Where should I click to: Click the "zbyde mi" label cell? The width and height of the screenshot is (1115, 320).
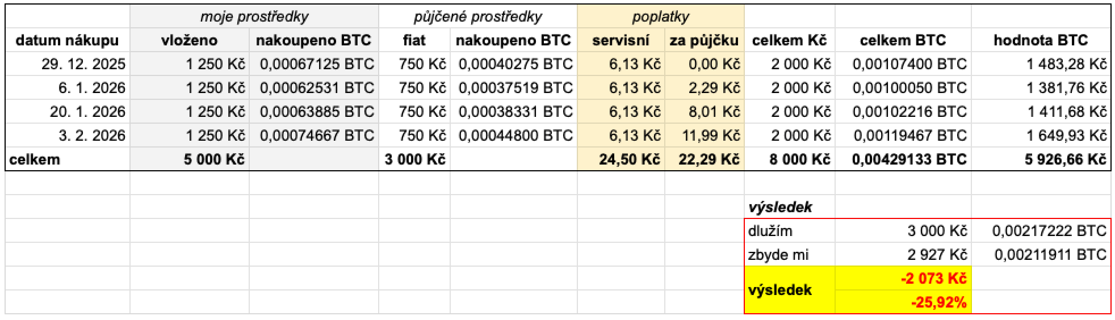(778, 255)
